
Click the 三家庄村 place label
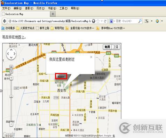tap(102, 108)
